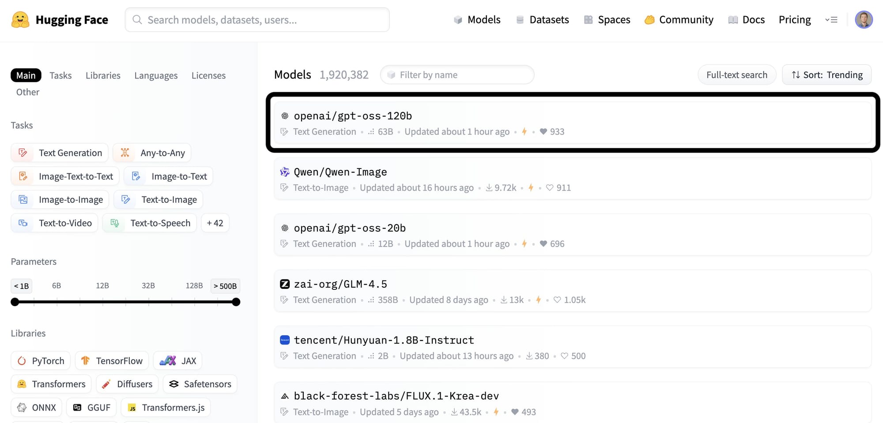883x423 pixels.
Task: Click the heart icon on FLUX.1-Krea-dev
Action: pos(515,412)
